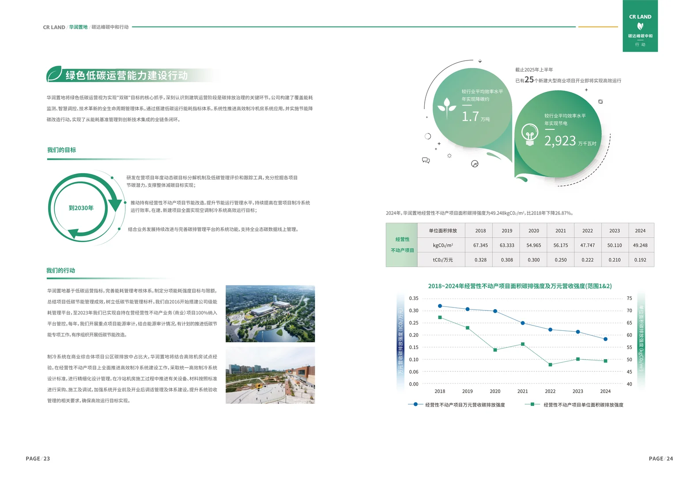
Task: Click the 截止2025年上半年 caption
Action: (534, 70)
